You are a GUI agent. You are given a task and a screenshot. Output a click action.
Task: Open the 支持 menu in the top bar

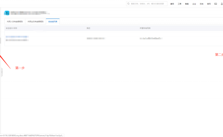click(202, 4)
